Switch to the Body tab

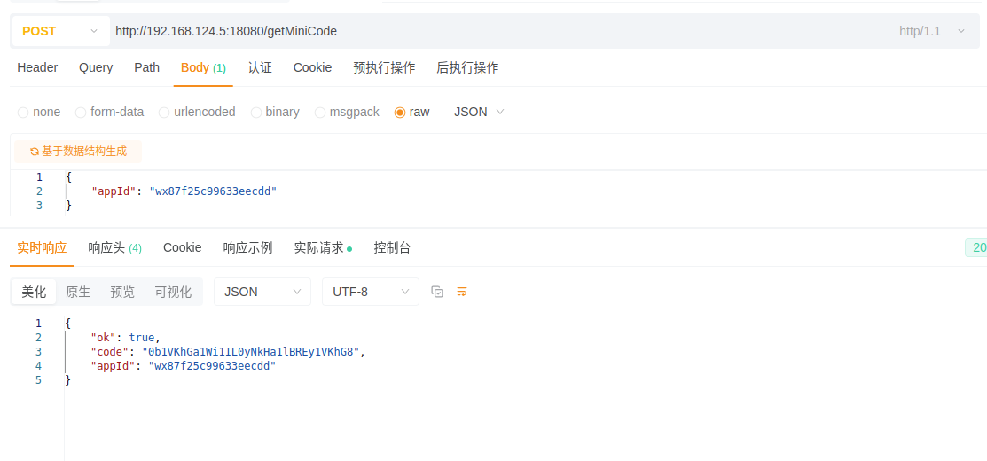point(203,68)
